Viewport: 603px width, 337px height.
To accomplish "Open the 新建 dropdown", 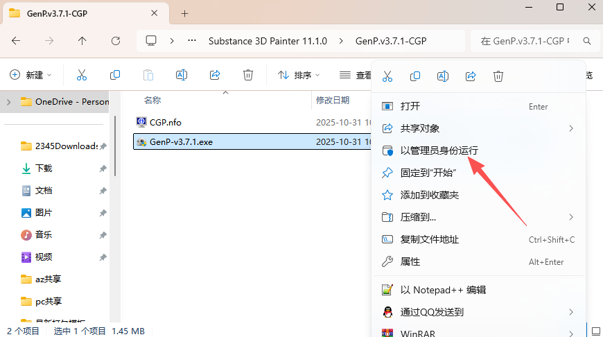I will 30,75.
